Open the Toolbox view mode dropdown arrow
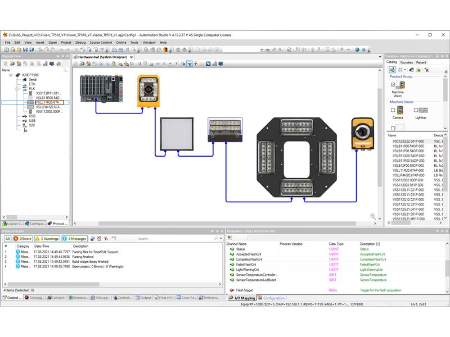Viewport: 450px width, 337px height. [405, 70]
